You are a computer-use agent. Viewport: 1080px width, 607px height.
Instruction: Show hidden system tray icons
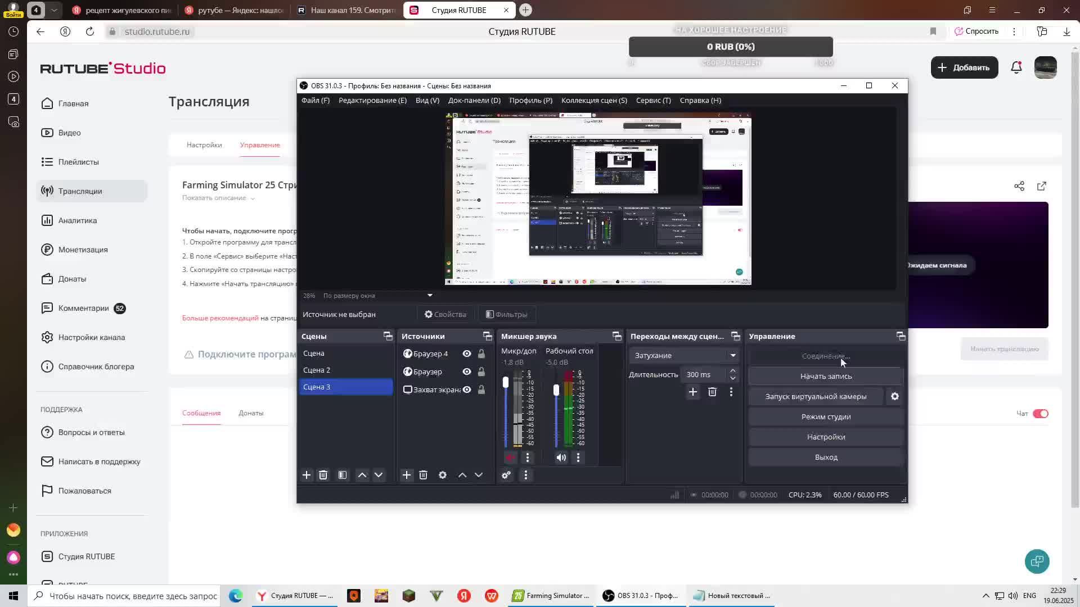coord(985,596)
